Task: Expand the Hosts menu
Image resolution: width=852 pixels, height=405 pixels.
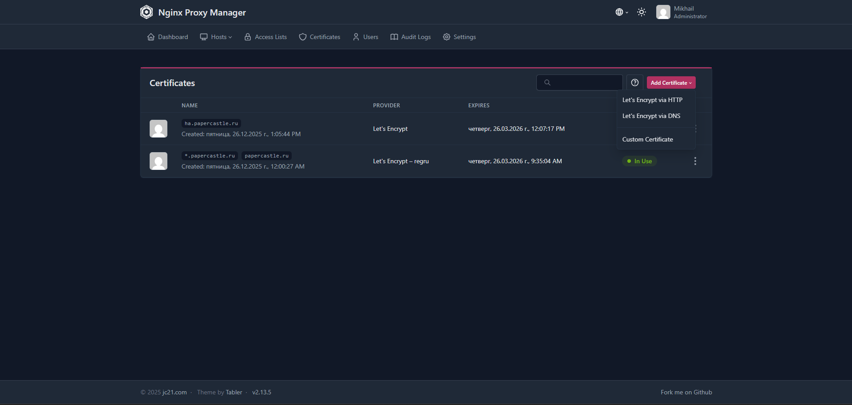Action: click(216, 37)
